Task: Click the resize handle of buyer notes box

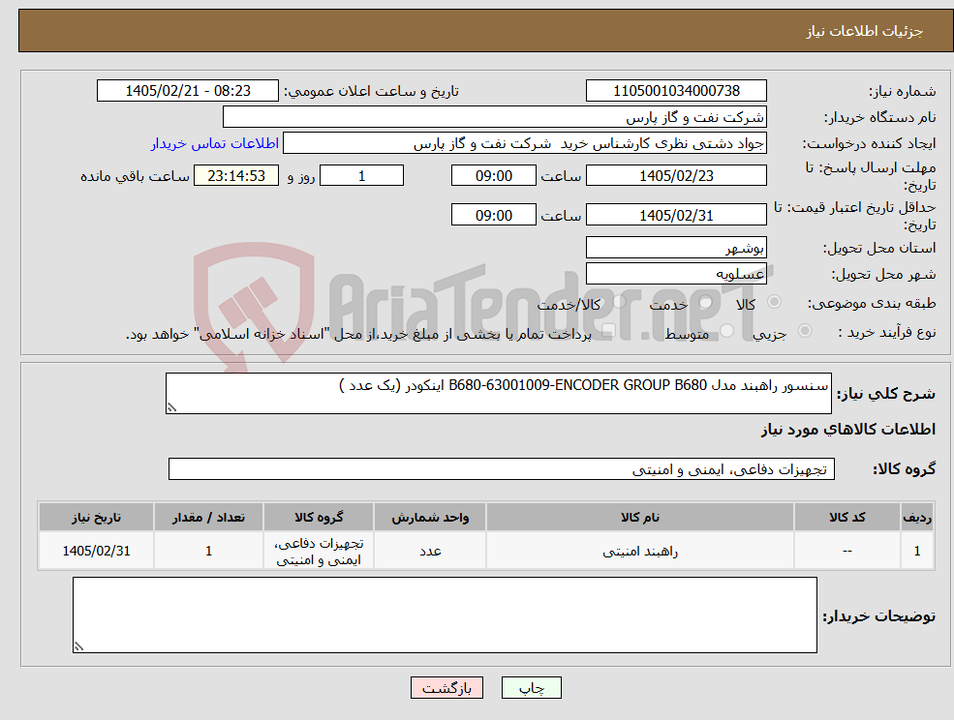Action: pos(78,646)
